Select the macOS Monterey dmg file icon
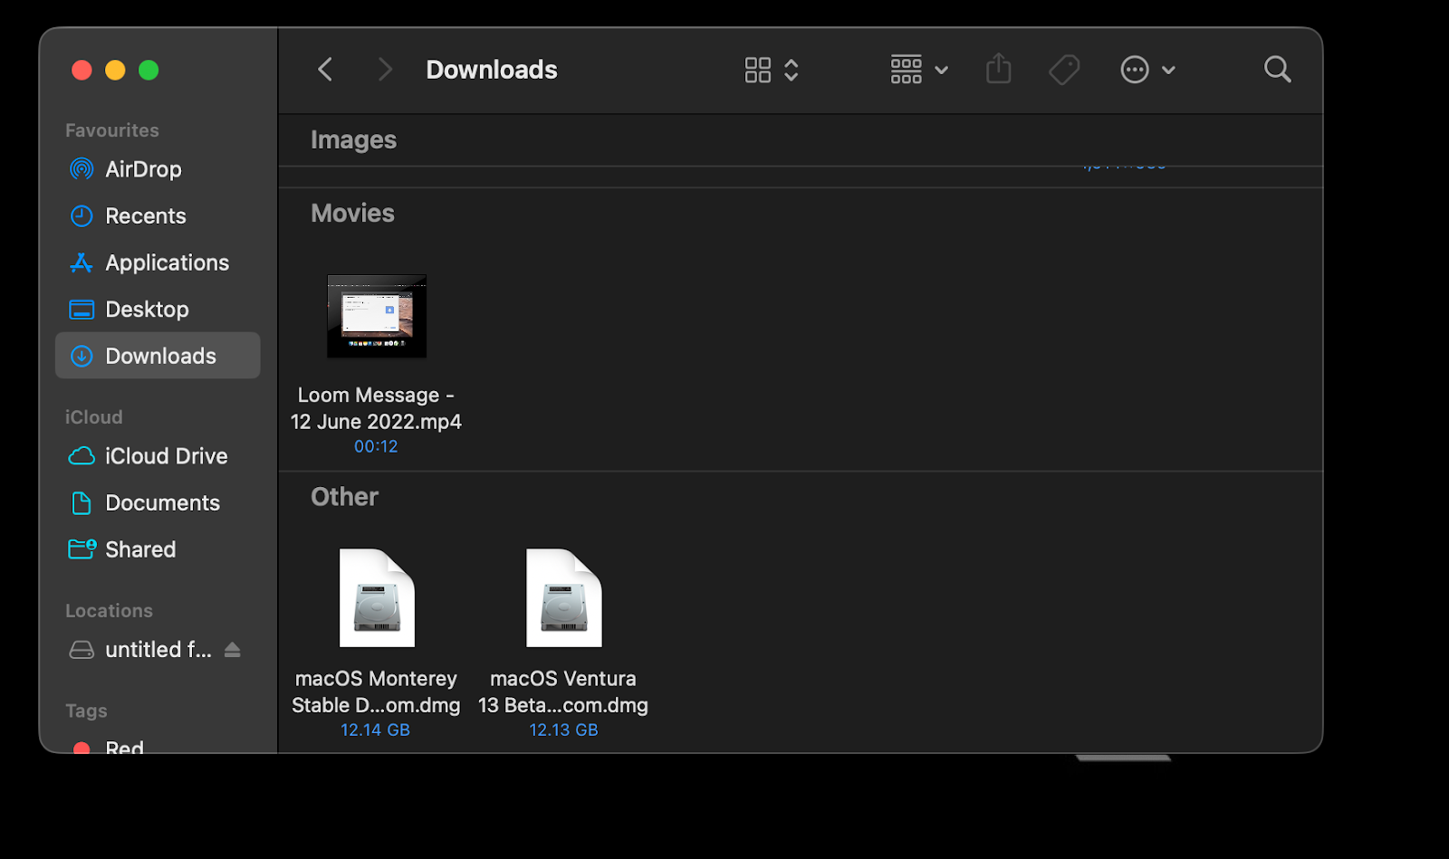This screenshot has height=859, width=1449. [x=377, y=598]
